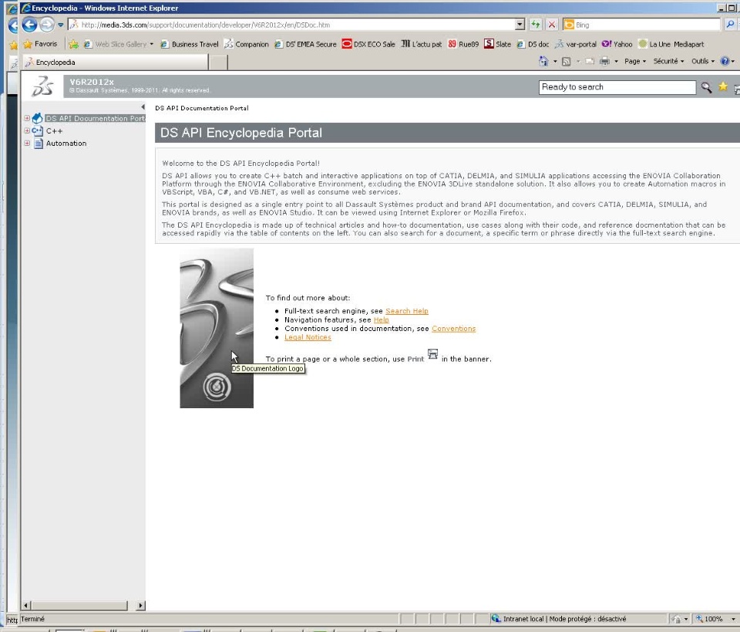Run search with the portal magnifier icon

706,87
